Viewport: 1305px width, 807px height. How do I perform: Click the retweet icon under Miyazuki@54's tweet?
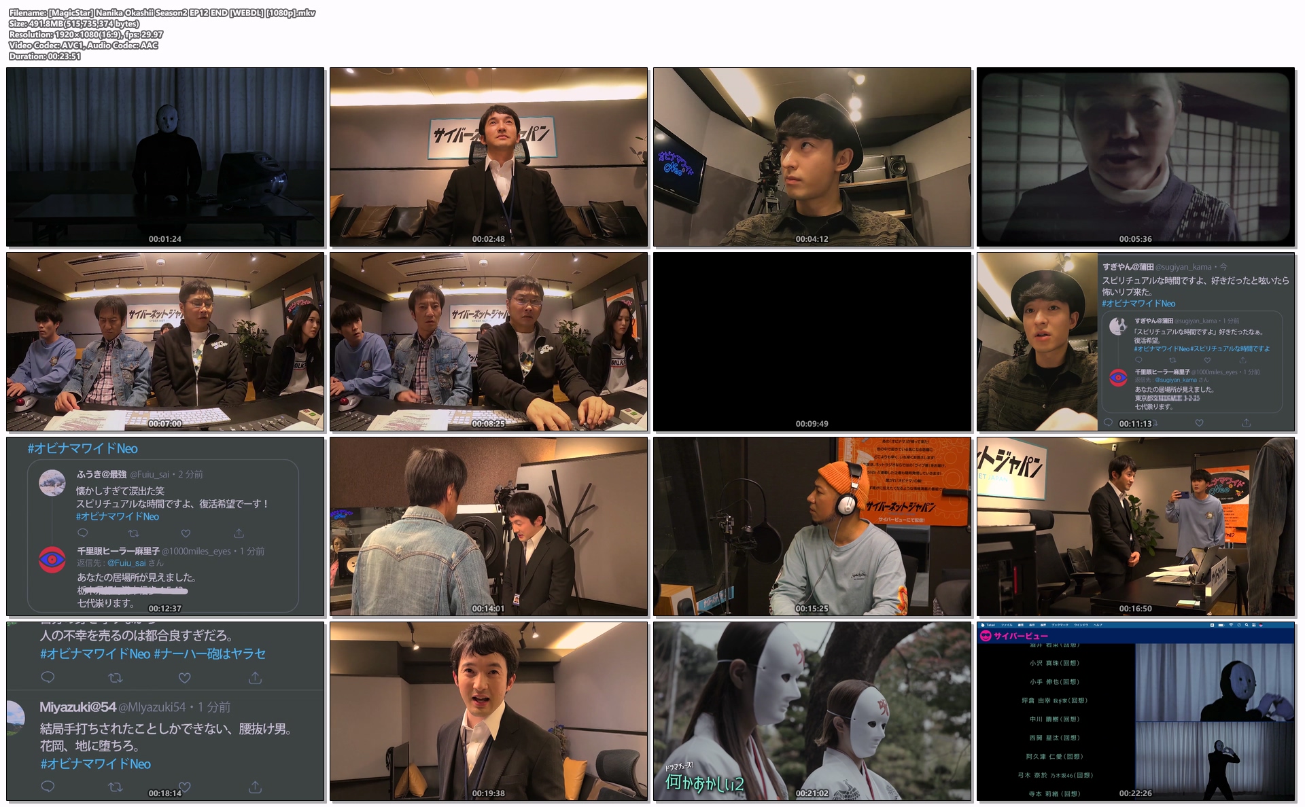coord(116,787)
